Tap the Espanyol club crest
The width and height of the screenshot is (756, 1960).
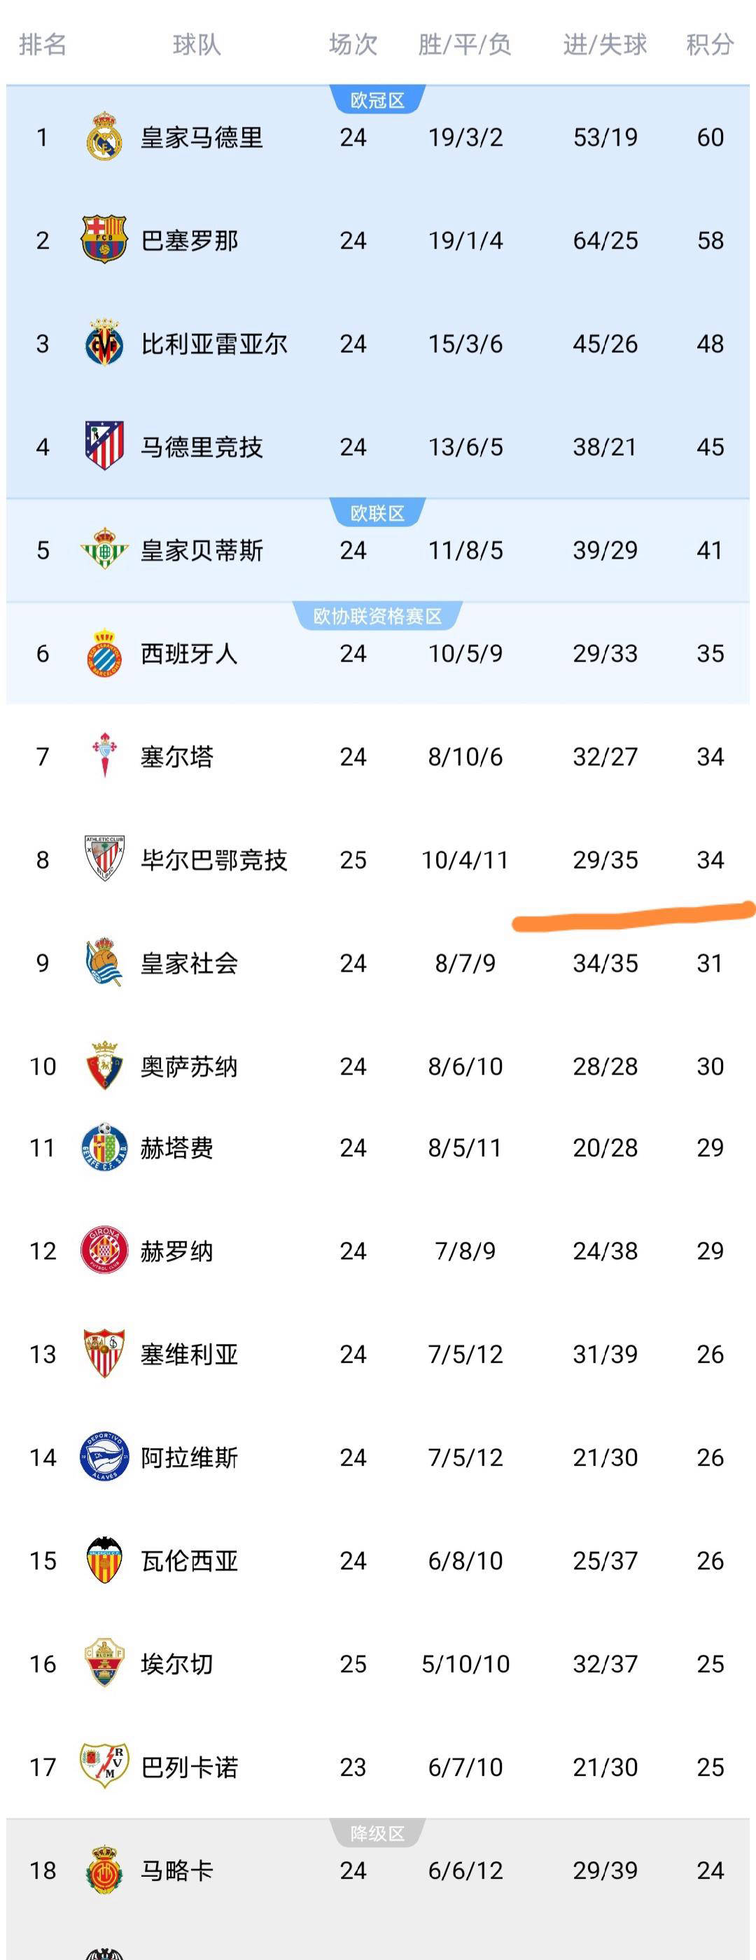[104, 653]
